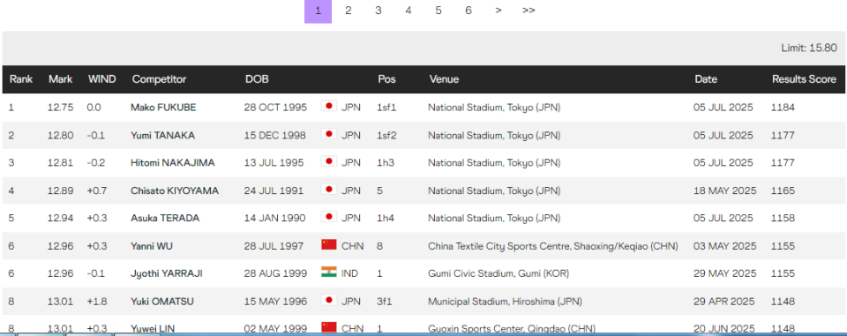The height and width of the screenshot is (336, 847).
Task: Click the India flag icon
Action: [x=328, y=272]
